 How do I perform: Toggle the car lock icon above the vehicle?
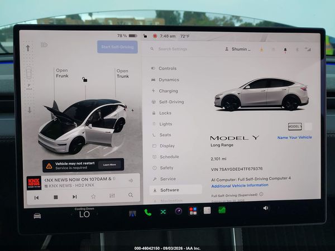(85, 80)
